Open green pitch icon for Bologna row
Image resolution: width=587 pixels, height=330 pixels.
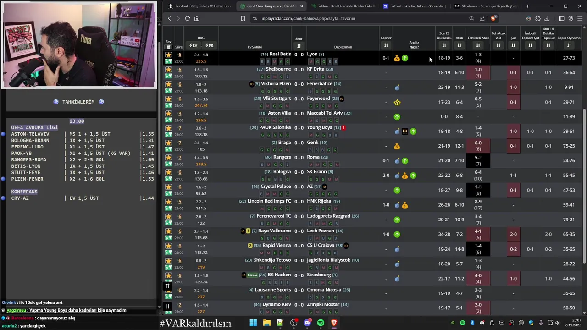point(168,179)
